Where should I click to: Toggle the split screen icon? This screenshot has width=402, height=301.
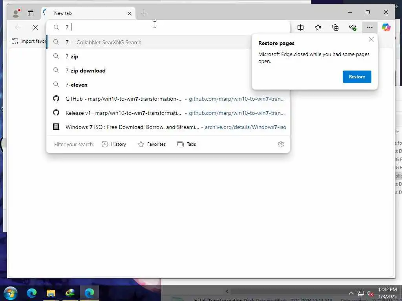click(x=300, y=27)
